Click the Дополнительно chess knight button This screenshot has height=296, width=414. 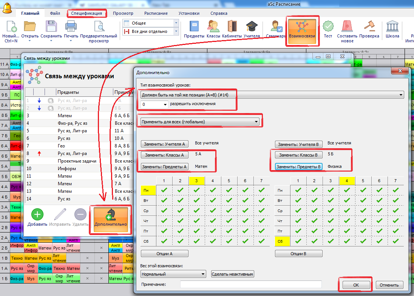point(111,219)
